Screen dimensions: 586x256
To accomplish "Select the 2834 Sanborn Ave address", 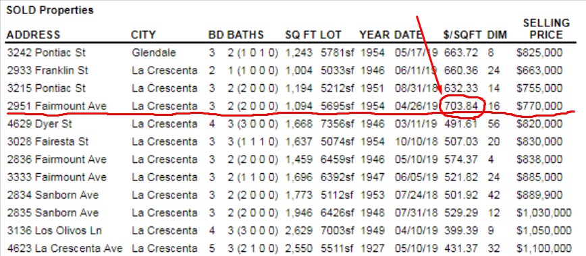I will [53, 195].
